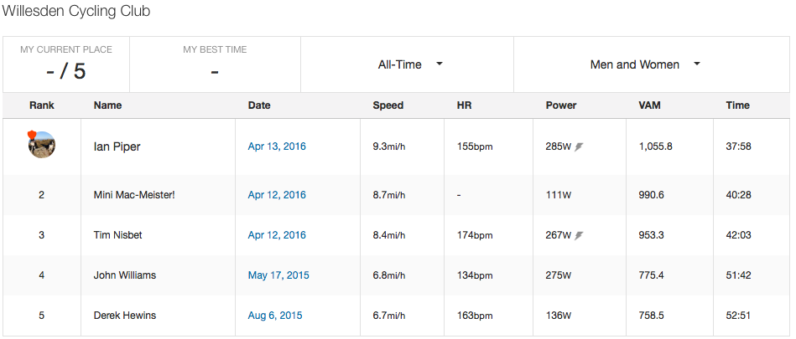Click the name Tim Nisbet

coord(117,236)
